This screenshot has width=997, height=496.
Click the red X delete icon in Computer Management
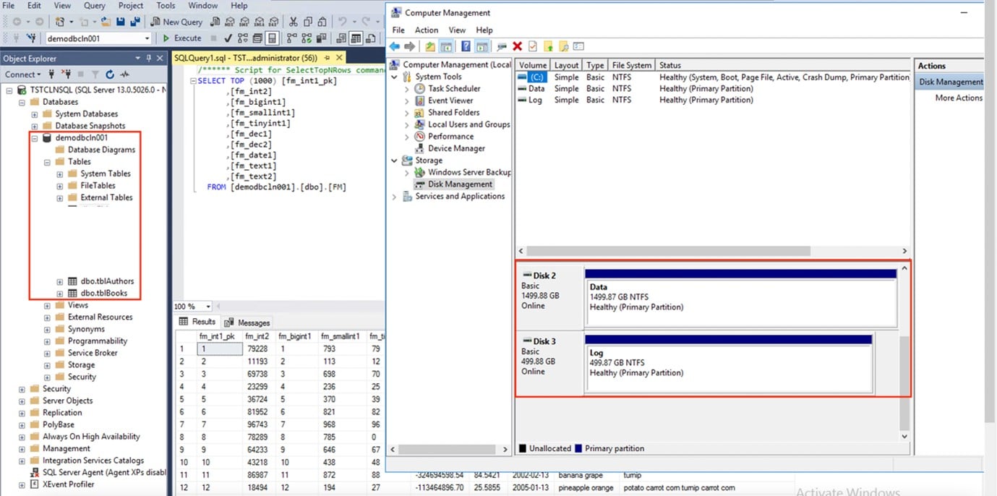click(x=518, y=46)
